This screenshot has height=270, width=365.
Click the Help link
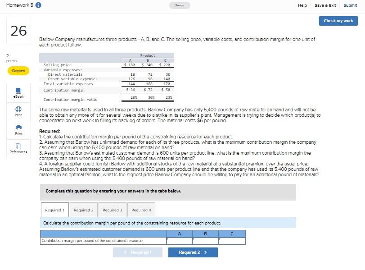point(302,5)
